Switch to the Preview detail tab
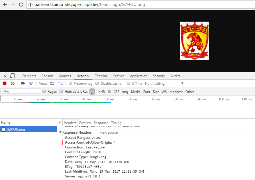This screenshot has height=180, width=255. tap(85, 123)
